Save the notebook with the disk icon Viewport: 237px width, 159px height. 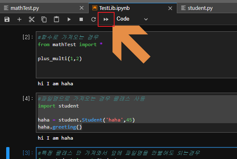pyautogui.click(x=7, y=19)
